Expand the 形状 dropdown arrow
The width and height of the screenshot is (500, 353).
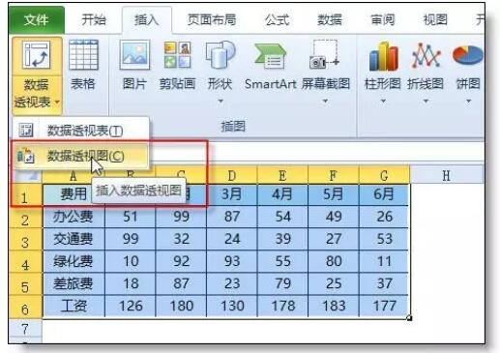[221, 101]
